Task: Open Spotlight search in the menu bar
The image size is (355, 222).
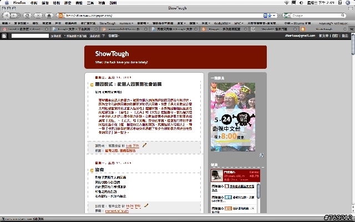Action: (348, 2)
